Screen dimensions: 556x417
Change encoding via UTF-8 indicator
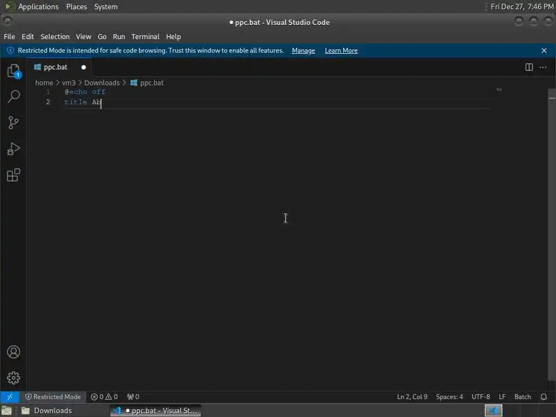481,396
